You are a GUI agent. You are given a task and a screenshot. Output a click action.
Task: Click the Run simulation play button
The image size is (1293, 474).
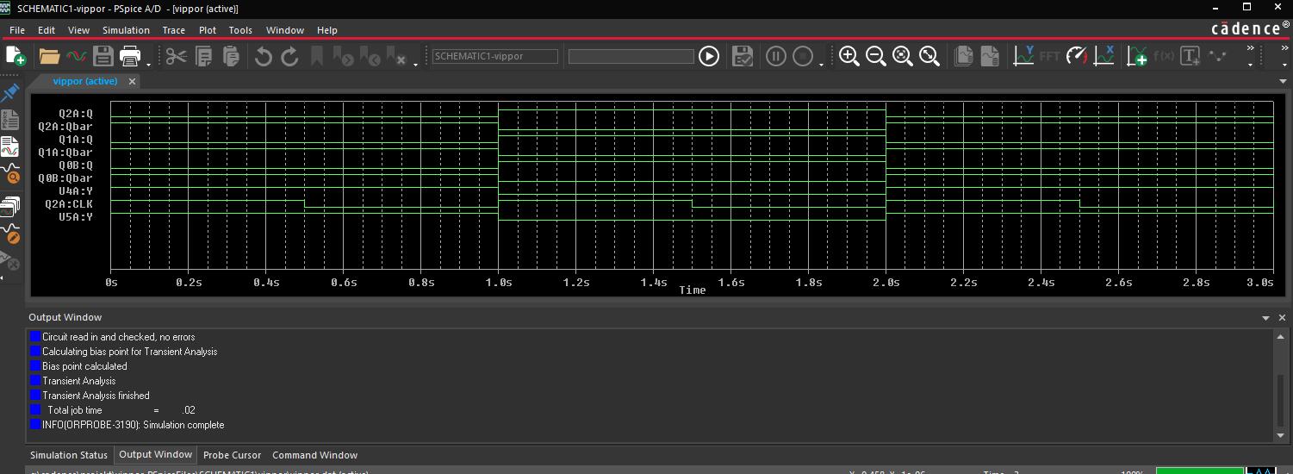(708, 56)
